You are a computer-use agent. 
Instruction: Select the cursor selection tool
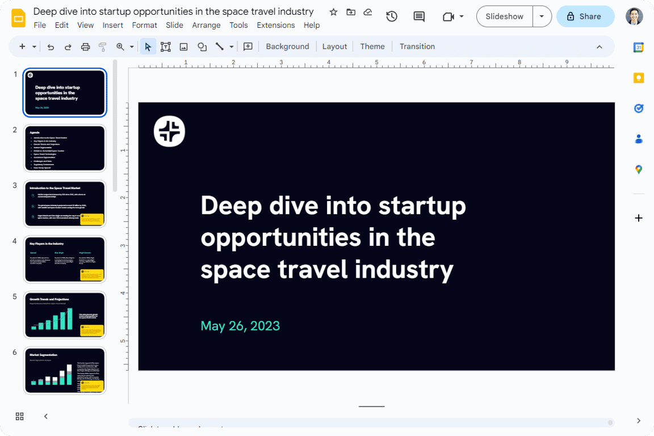(148, 46)
